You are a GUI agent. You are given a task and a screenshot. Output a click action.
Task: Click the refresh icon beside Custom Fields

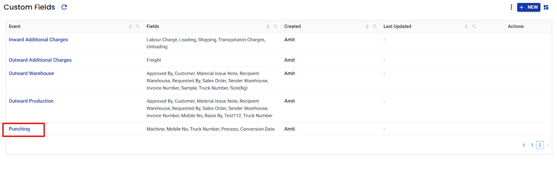64,7
